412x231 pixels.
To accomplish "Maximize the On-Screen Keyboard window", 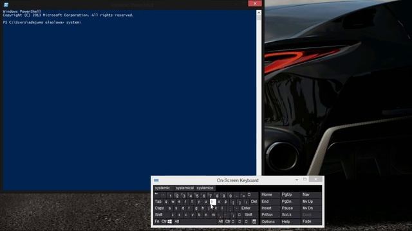I will pos(304,180).
